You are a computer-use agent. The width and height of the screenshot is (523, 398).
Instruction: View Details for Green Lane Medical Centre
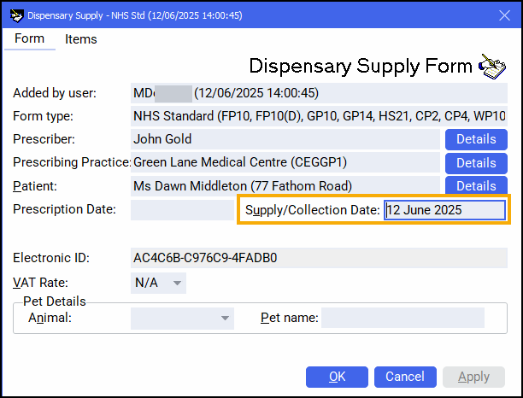pyautogui.click(x=475, y=162)
